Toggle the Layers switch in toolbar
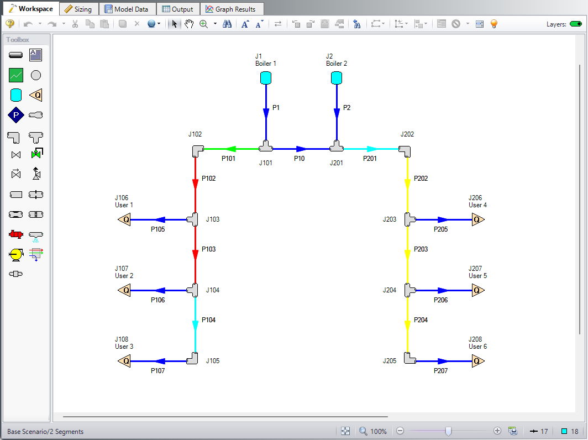The width and height of the screenshot is (588, 440). (576, 24)
